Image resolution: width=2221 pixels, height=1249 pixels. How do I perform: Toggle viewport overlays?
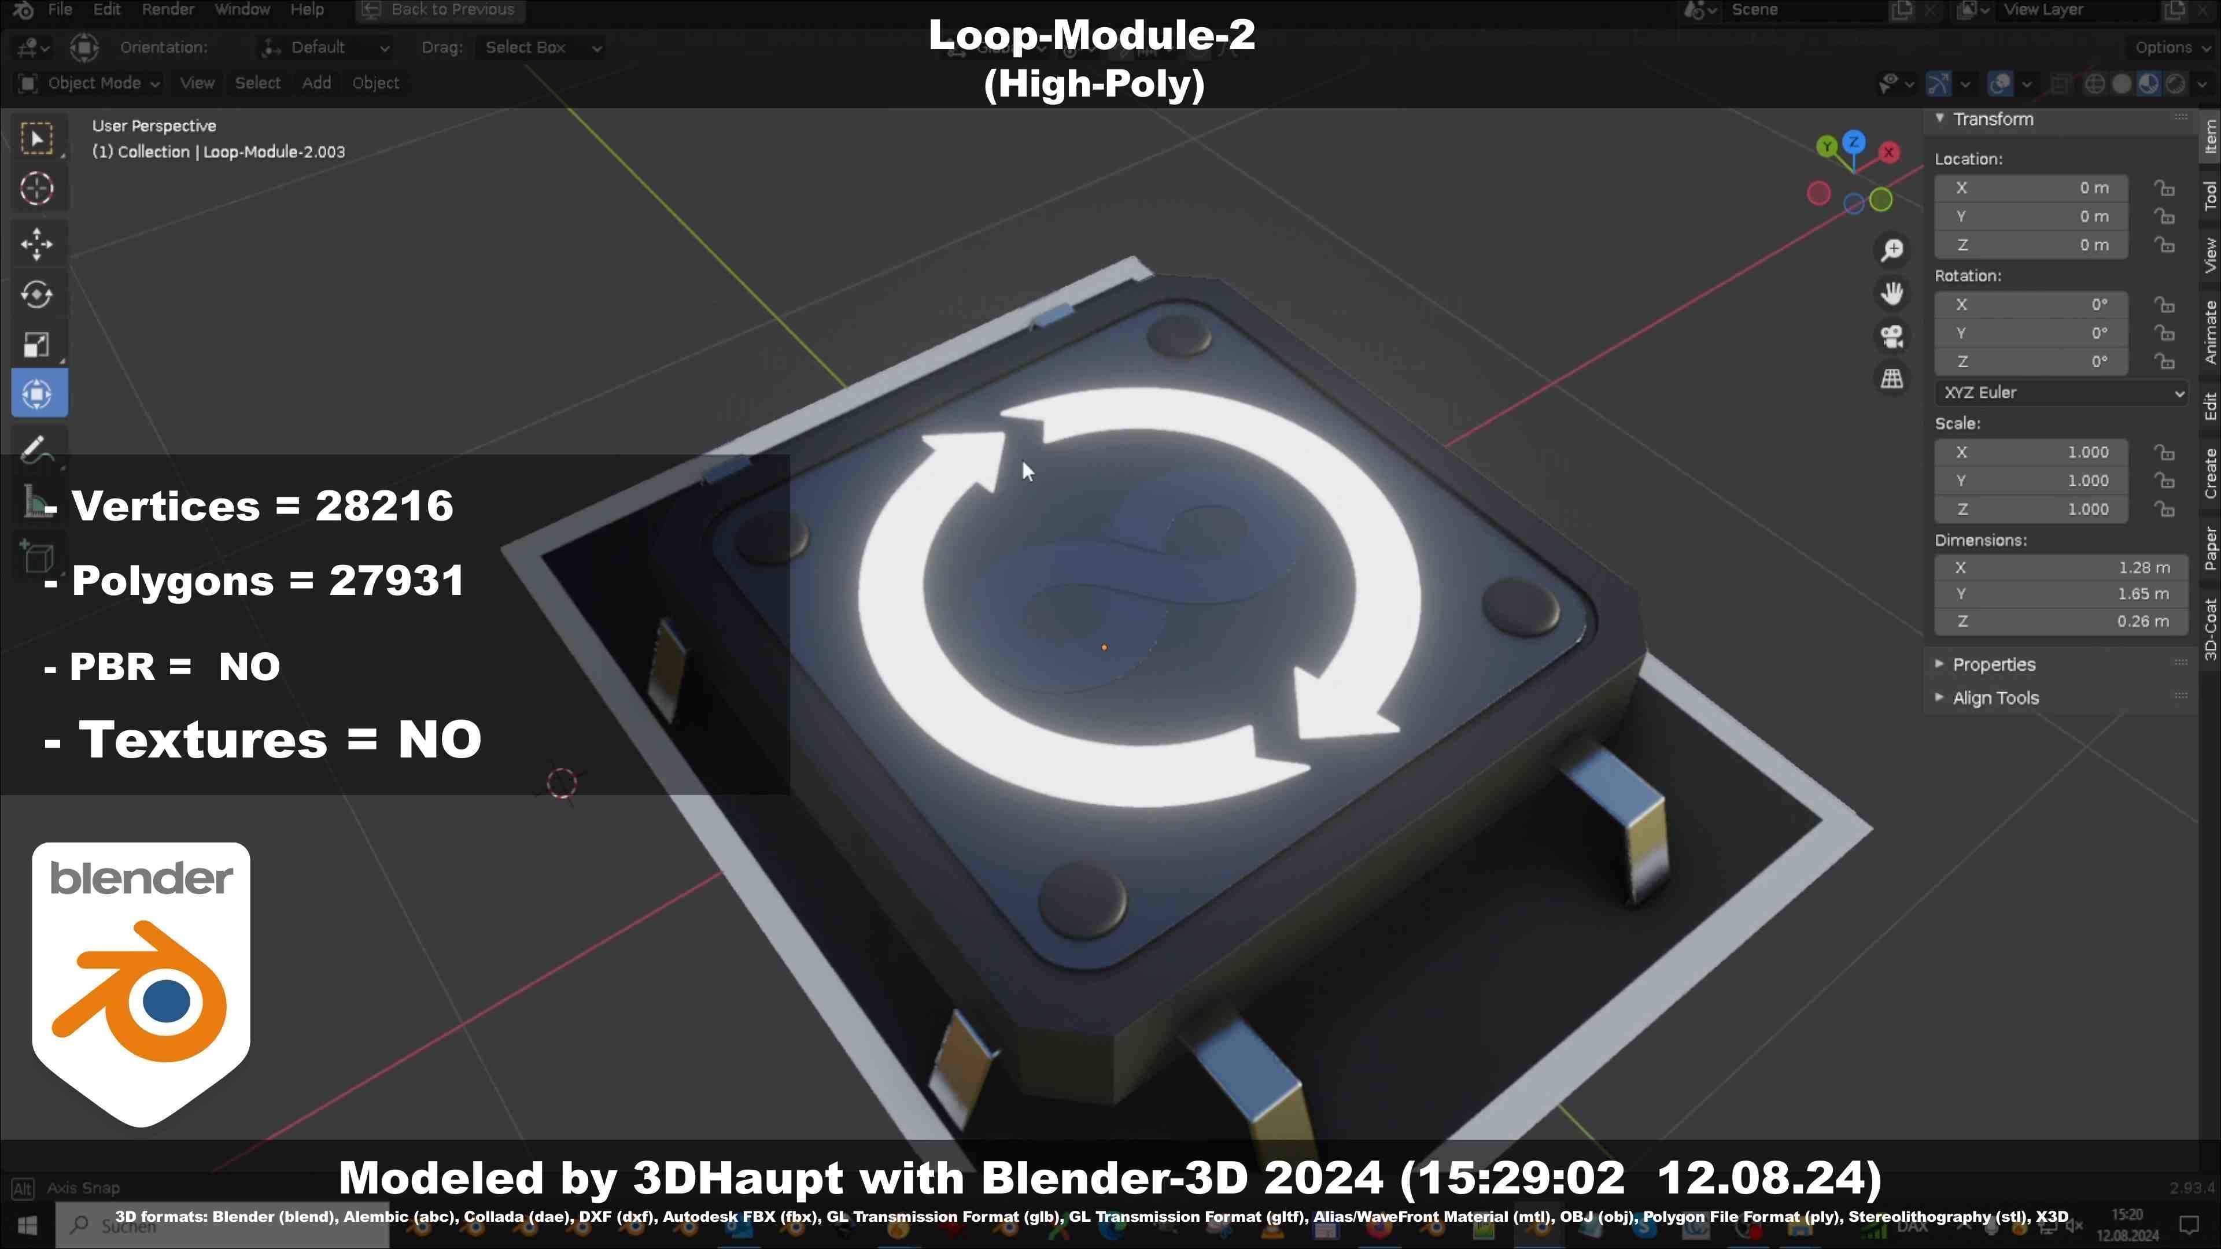pos(1999,84)
